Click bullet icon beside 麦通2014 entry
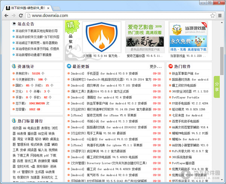The height and width of the screenshot is (184, 226). pyautogui.click(x=69, y=91)
